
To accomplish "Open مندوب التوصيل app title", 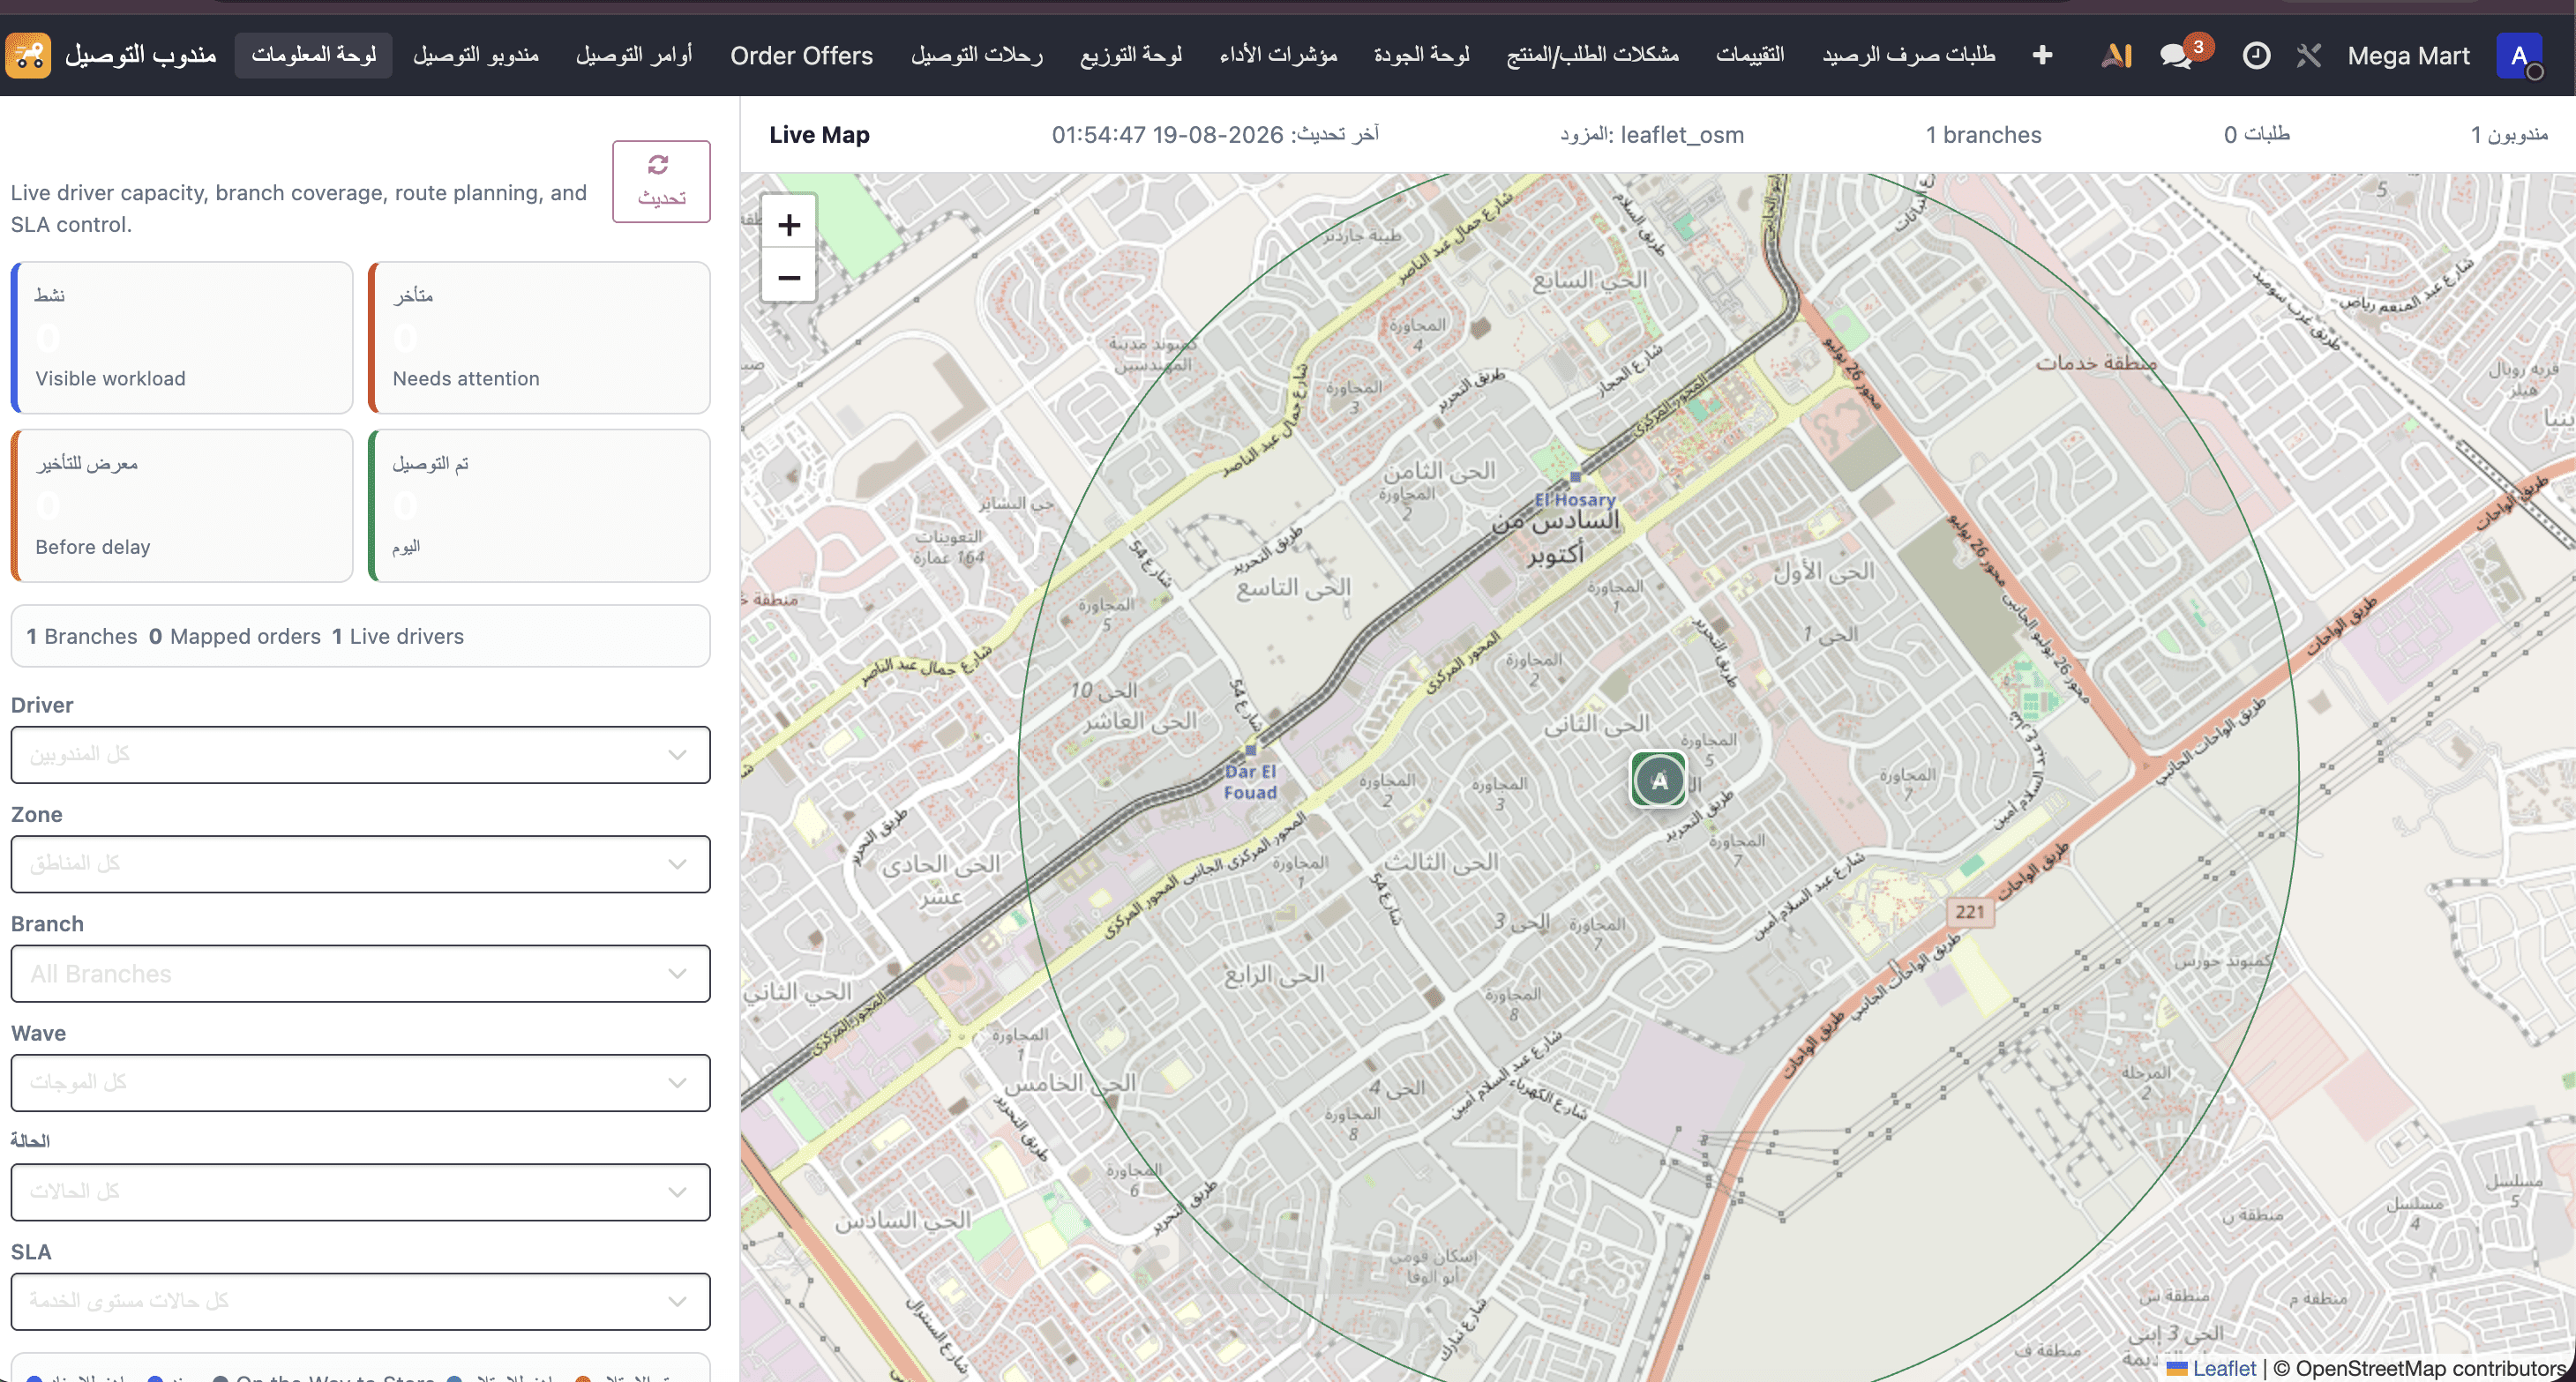I will point(140,55).
